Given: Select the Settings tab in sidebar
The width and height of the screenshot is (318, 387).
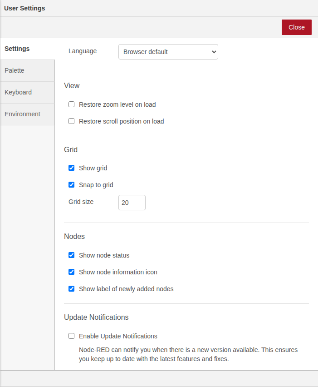Looking at the screenshot, I should (x=27, y=49).
